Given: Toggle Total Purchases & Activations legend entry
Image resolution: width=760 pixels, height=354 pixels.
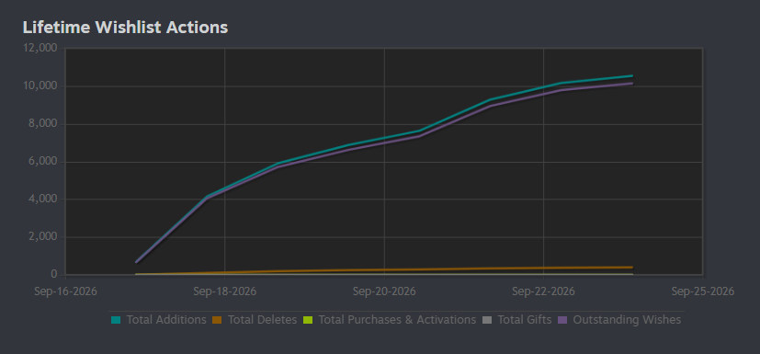Looking at the screenshot, I should pyautogui.click(x=390, y=320).
